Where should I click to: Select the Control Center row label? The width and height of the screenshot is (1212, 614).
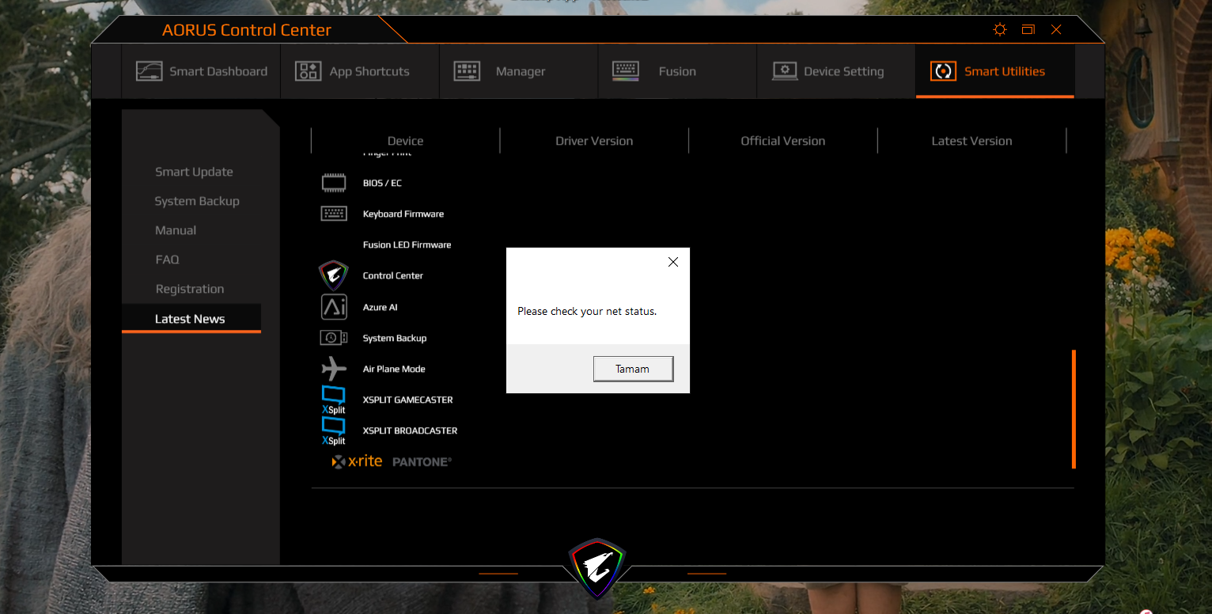click(x=393, y=276)
